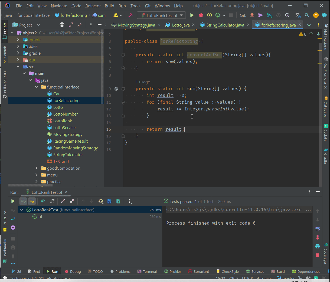The width and height of the screenshot is (330, 282).
Task: Toggle Show Ignored tests filter
Action: tap(32, 201)
